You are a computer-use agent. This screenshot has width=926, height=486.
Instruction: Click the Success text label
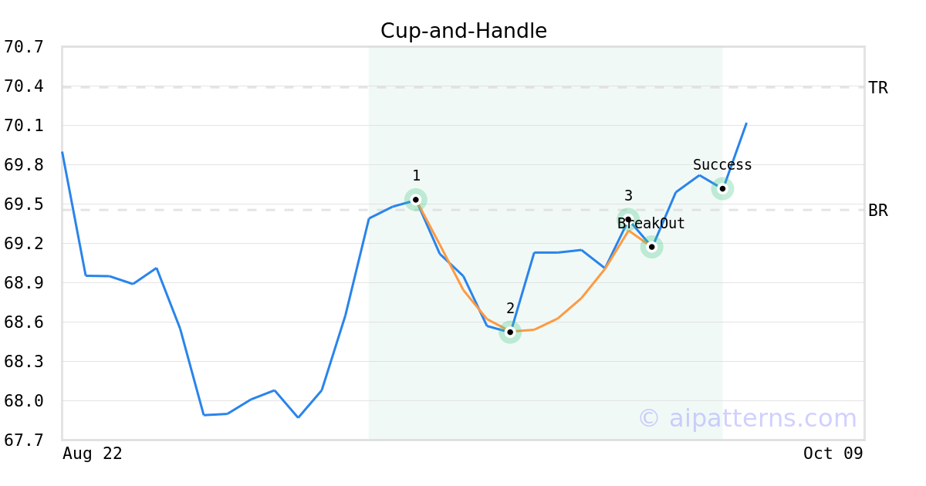pyautogui.click(x=722, y=165)
